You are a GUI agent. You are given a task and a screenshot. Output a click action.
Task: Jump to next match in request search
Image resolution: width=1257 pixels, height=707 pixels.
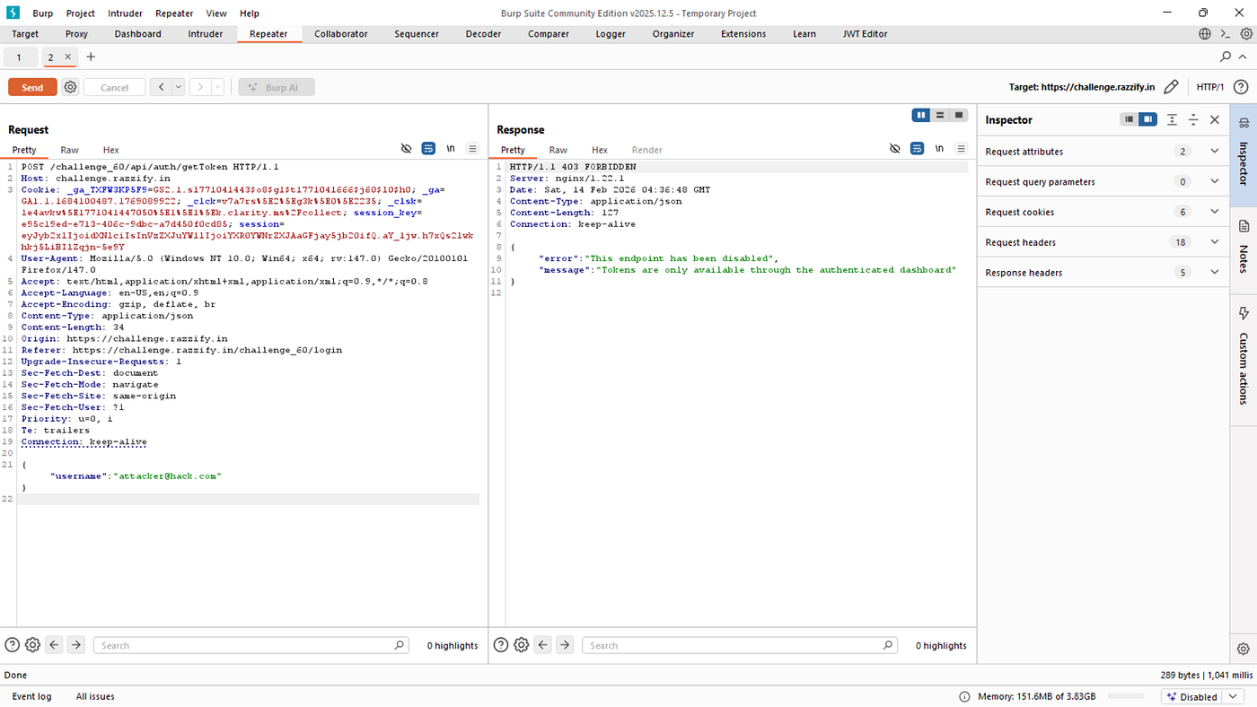(x=76, y=645)
